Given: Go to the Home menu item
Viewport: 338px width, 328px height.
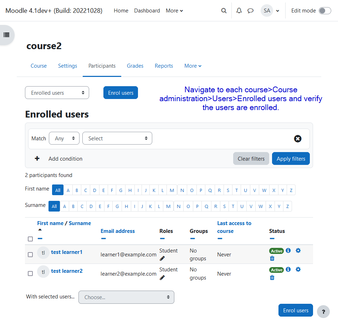Looking at the screenshot, I should tap(121, 11).
